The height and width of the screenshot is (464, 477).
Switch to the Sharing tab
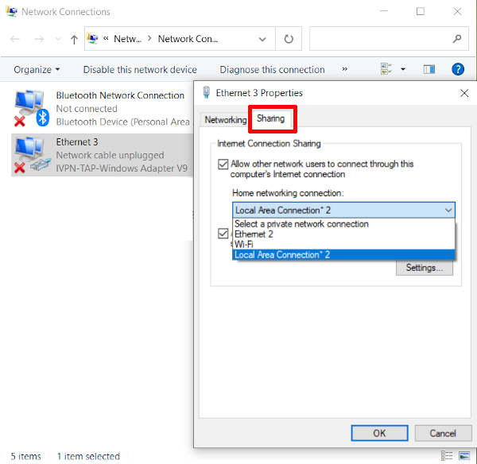270,118
